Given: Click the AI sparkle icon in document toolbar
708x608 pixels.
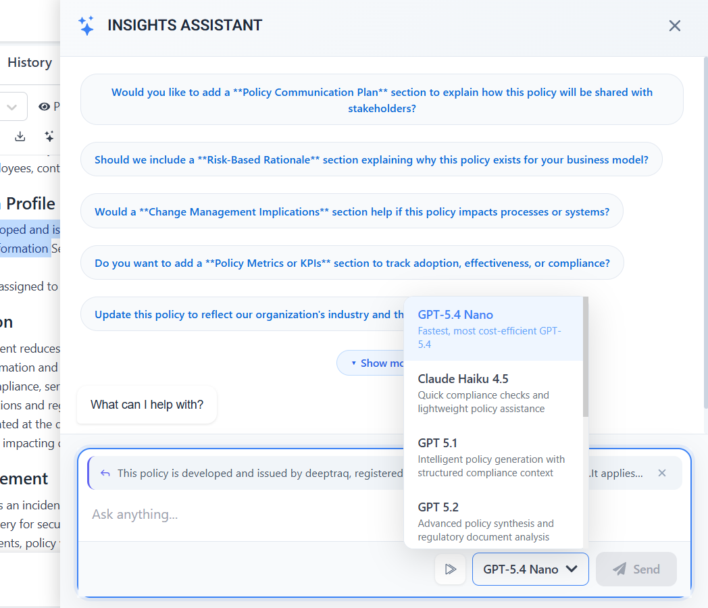Looking at the screenshot, I should [49, 136].
